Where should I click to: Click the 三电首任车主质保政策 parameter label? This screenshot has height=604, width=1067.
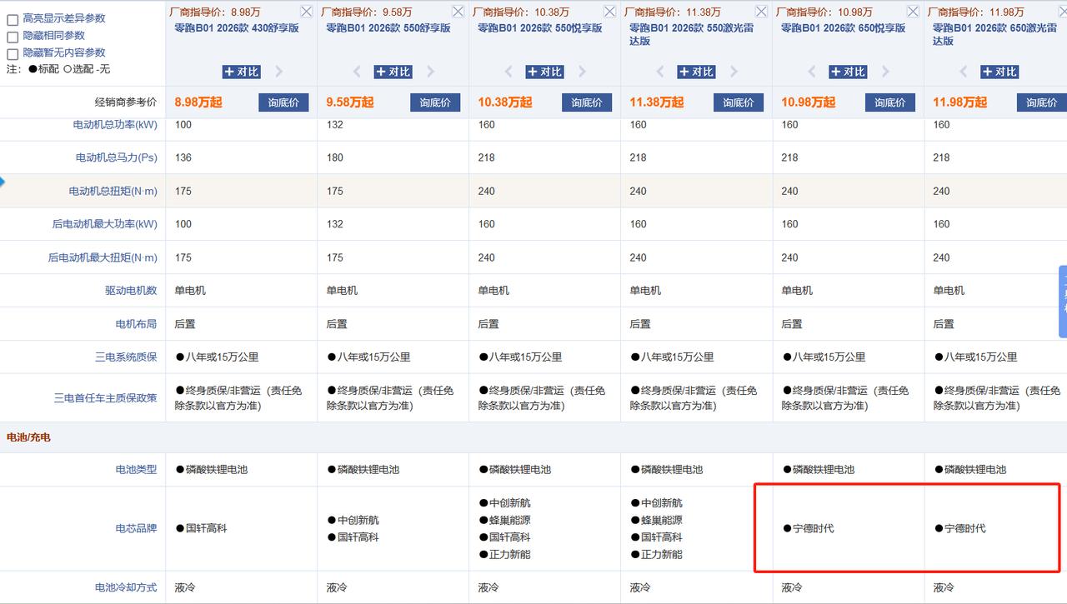click(x=105, y=398)
